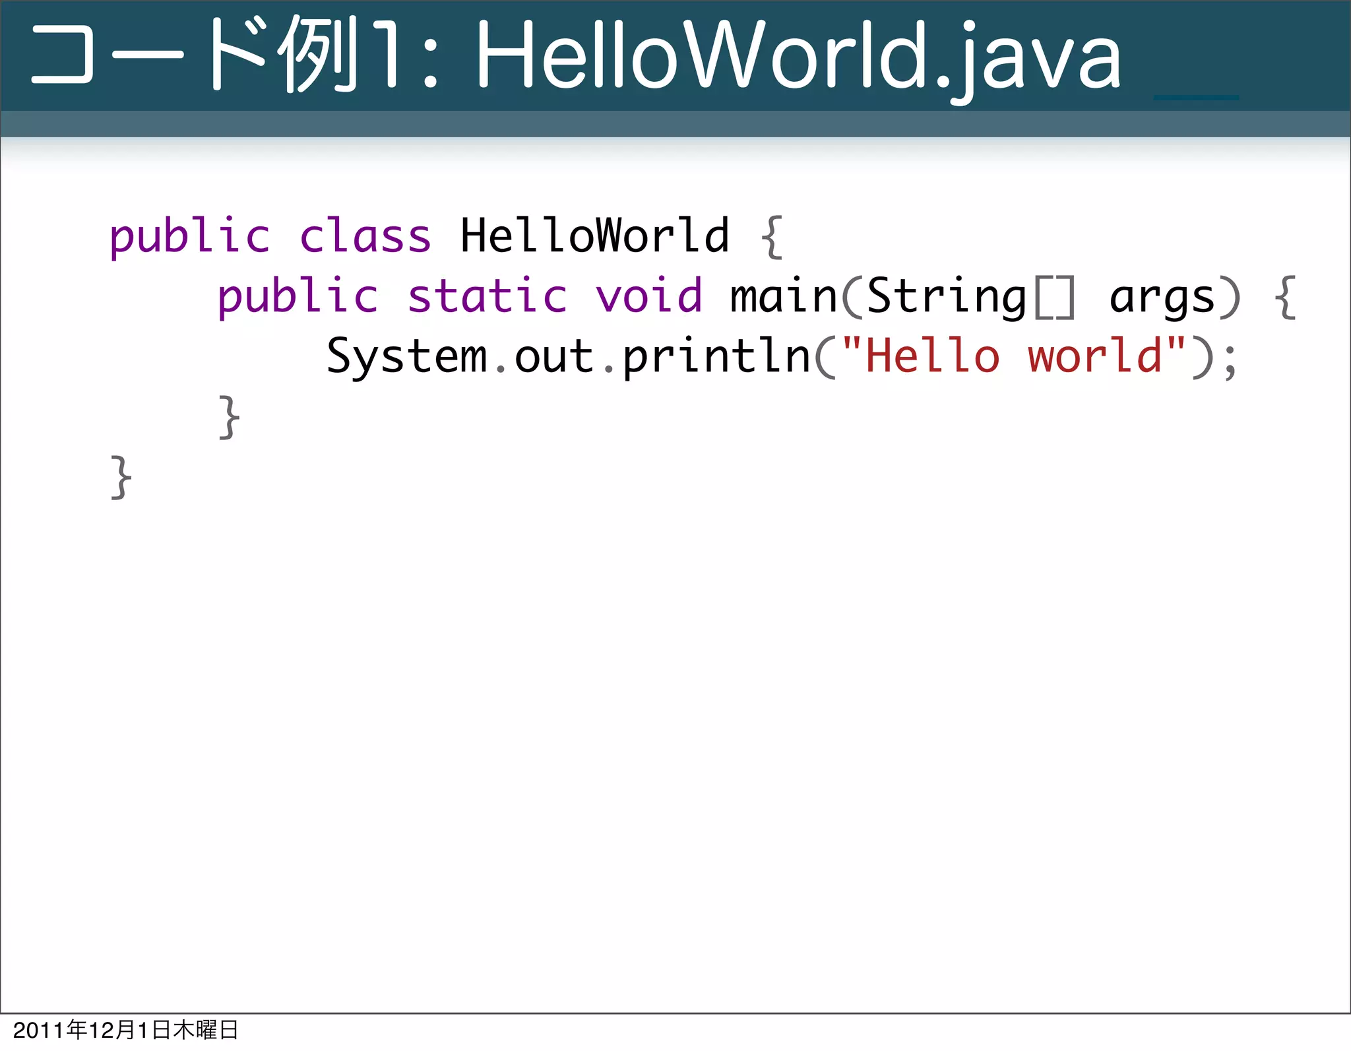1351x1051 pixels.
Task: Click the outer closing brace of class
Action: (x=121, y=477)
